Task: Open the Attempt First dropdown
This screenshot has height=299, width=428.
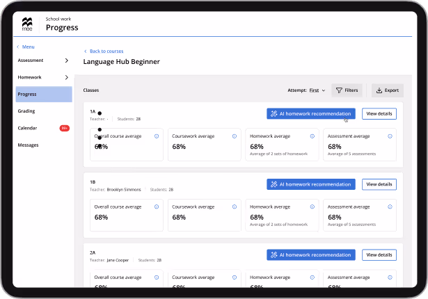Action: point(317,90)
